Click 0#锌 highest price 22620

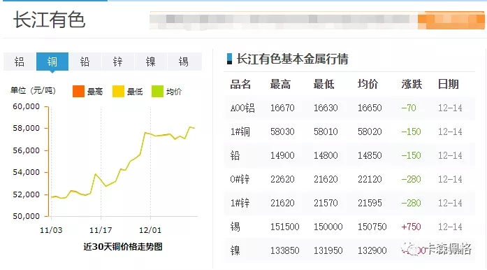tap(282, 179)
